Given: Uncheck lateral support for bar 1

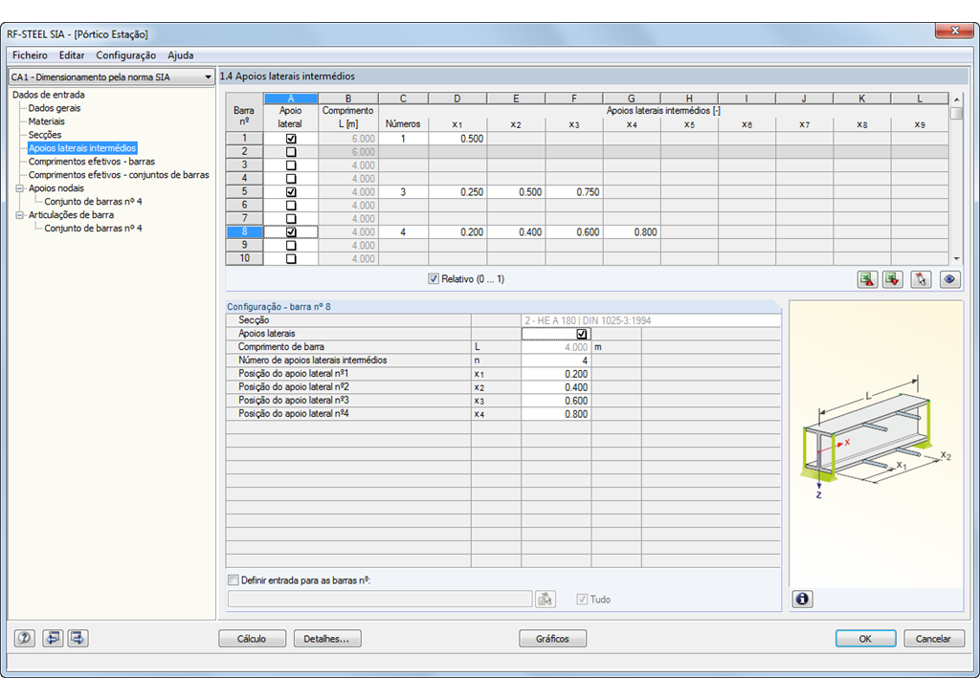Looking at the screenshot, I should point(291,139).
